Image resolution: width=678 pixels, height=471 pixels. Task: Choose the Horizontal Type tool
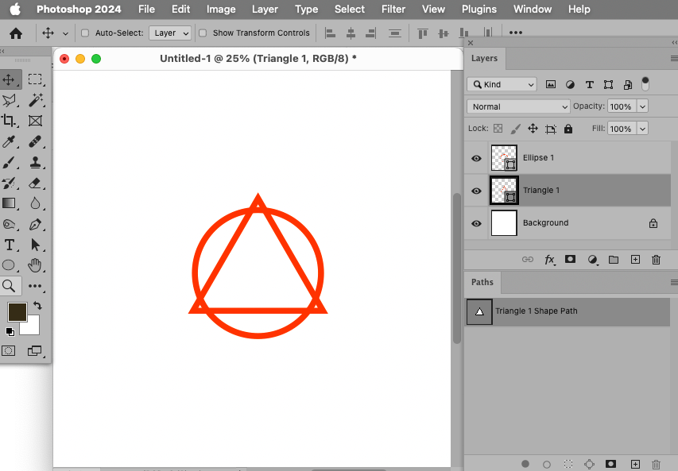[x=11, y=245]
